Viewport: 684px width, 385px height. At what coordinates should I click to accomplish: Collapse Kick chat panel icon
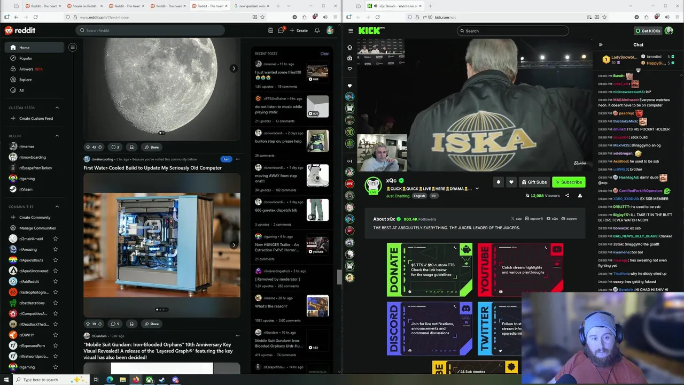coord(601,45)
